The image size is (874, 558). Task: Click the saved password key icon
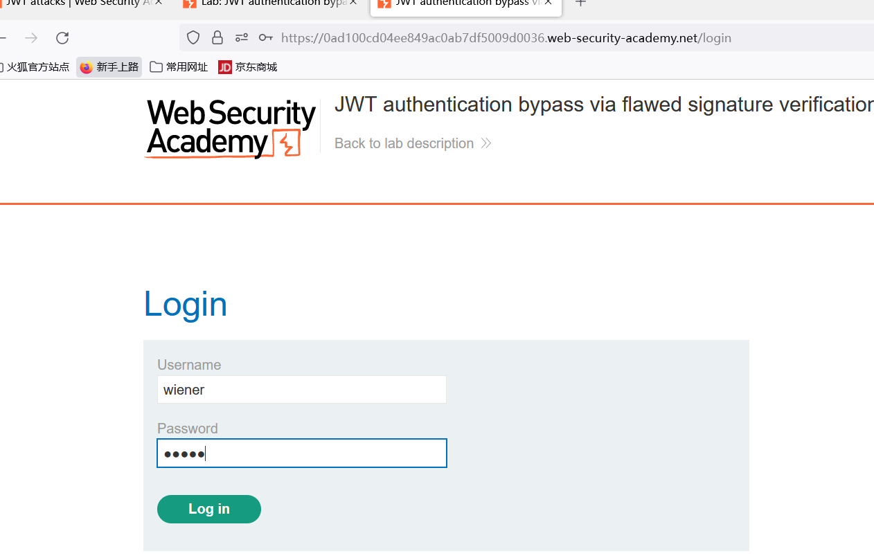point(265,38)
